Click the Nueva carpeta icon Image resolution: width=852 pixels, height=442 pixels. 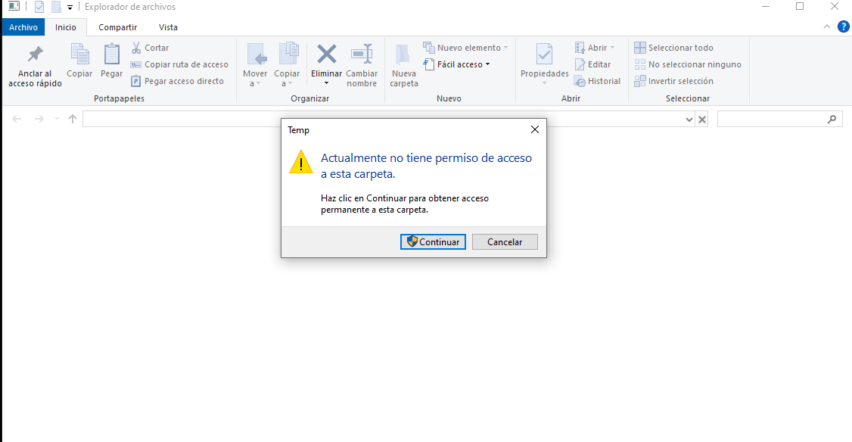tap(403, 54)
